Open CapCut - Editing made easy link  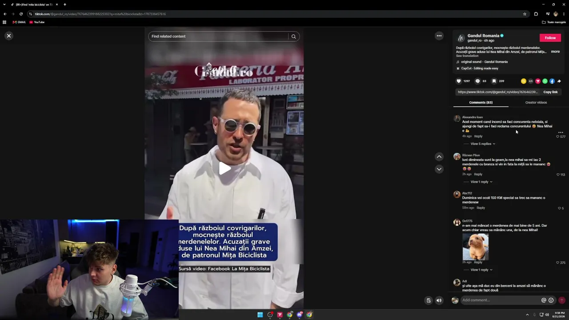coord(480,68)
